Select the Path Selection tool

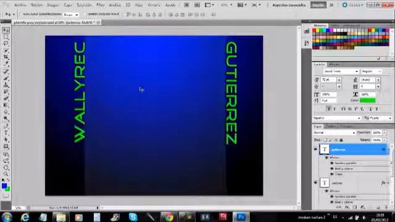point(6,139)
